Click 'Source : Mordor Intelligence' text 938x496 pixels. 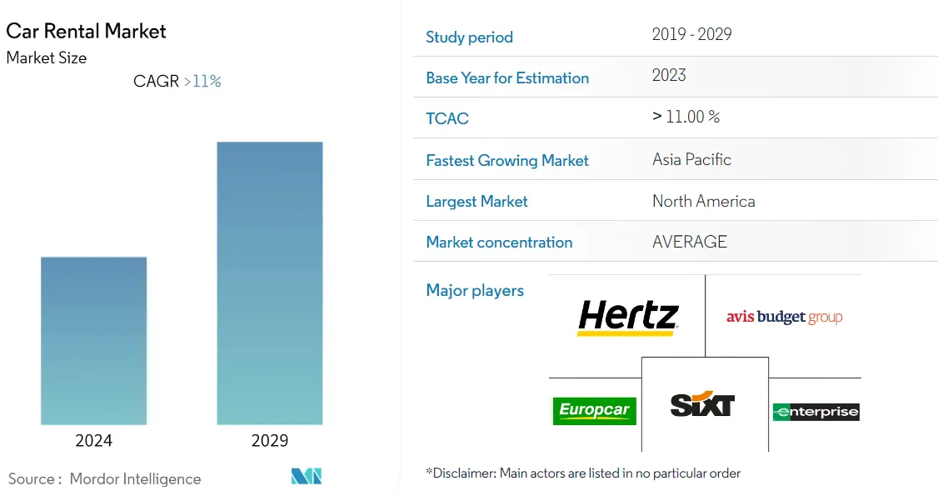pyautogui.click(x=105, y=479)
